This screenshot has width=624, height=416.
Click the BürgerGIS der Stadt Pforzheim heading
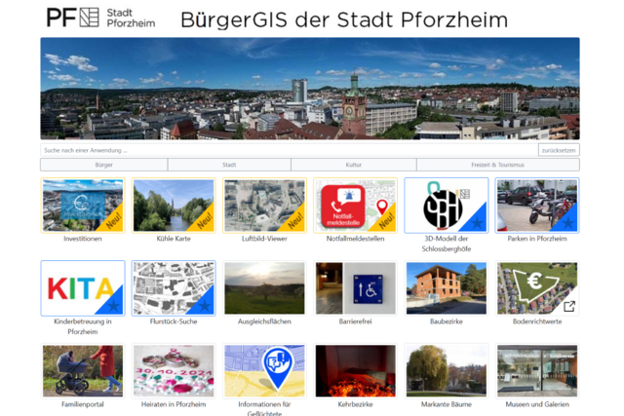[344, 19]
